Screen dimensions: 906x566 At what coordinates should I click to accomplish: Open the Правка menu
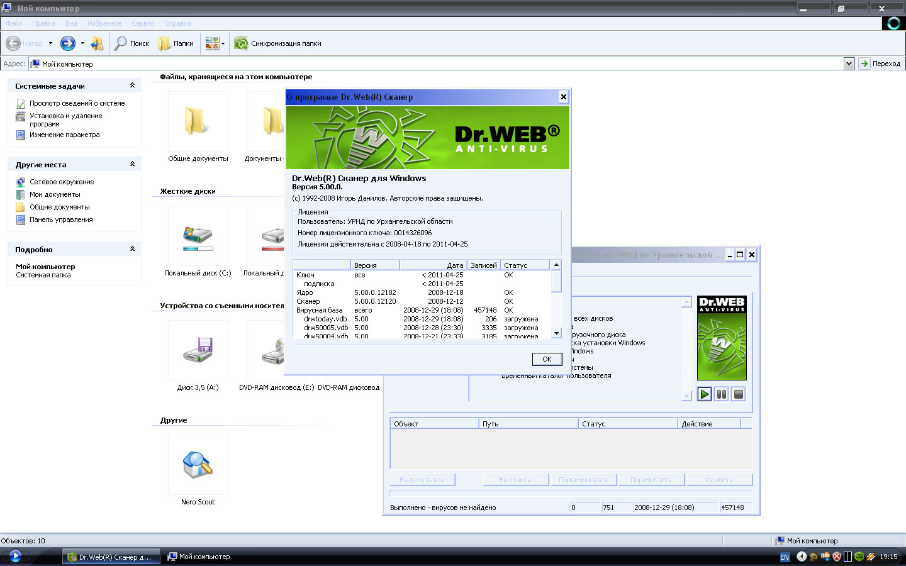(43, 23)
